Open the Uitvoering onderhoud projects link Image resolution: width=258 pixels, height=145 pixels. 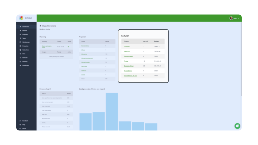click(87, 58)
